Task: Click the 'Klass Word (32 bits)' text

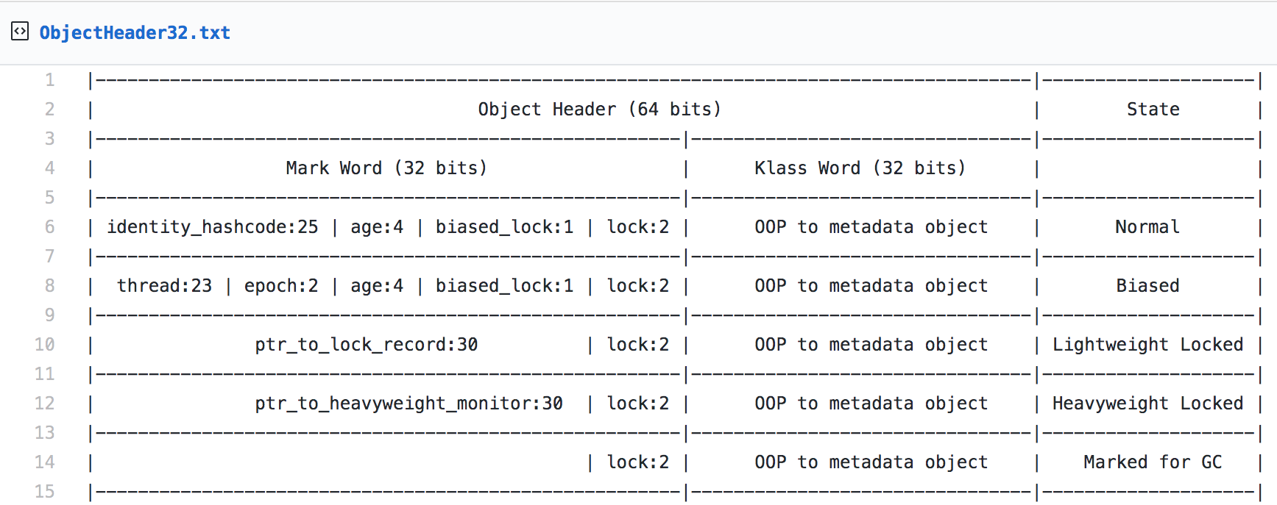Action: point(860,168)
